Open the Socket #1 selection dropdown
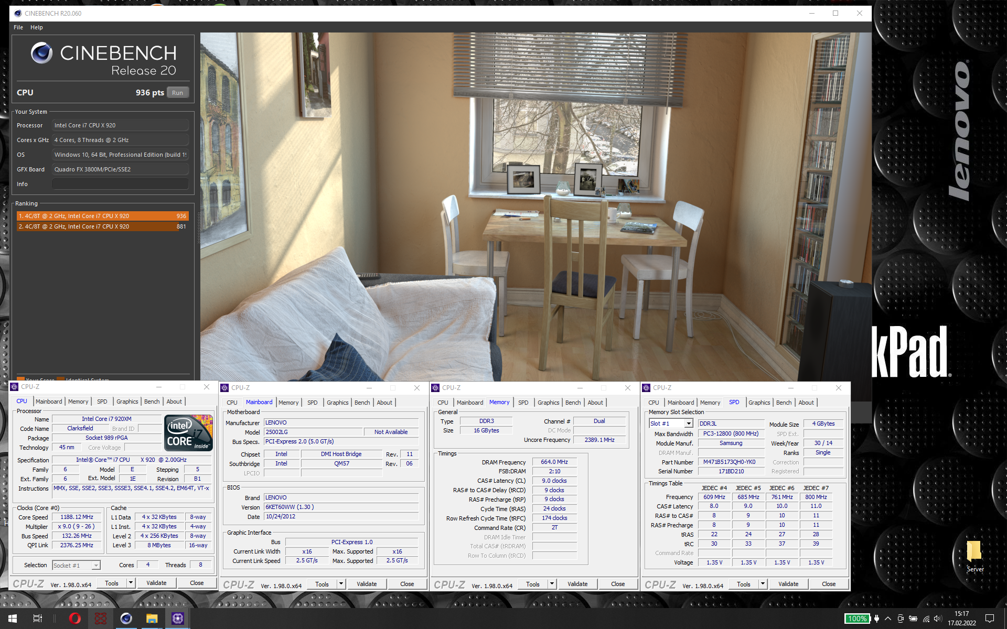This screenshot has width=1007, height=629. tap(76, 565)
